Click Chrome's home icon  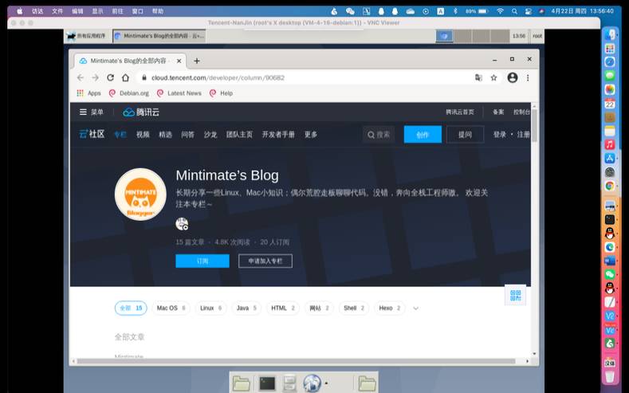(x=125, y=78)
